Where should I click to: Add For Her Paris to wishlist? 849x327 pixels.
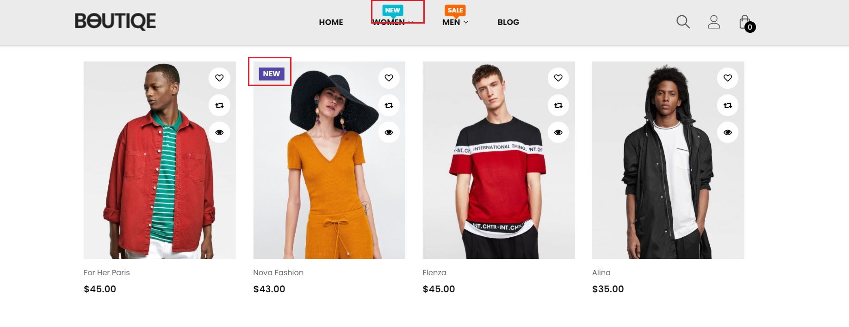pos(219,78)
